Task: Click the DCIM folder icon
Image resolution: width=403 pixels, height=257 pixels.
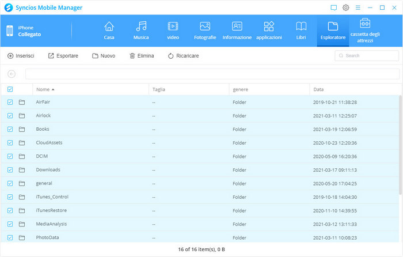Action: pos(22,156)
